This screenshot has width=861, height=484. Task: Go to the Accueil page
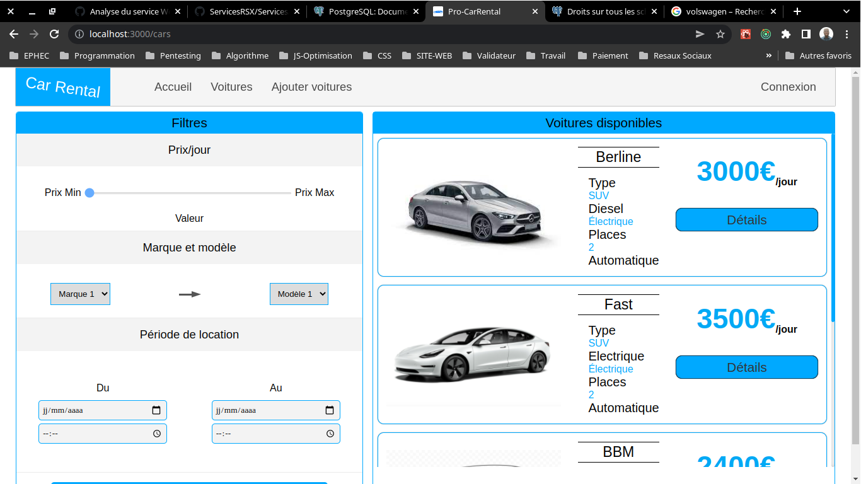(x=173, y=87)
